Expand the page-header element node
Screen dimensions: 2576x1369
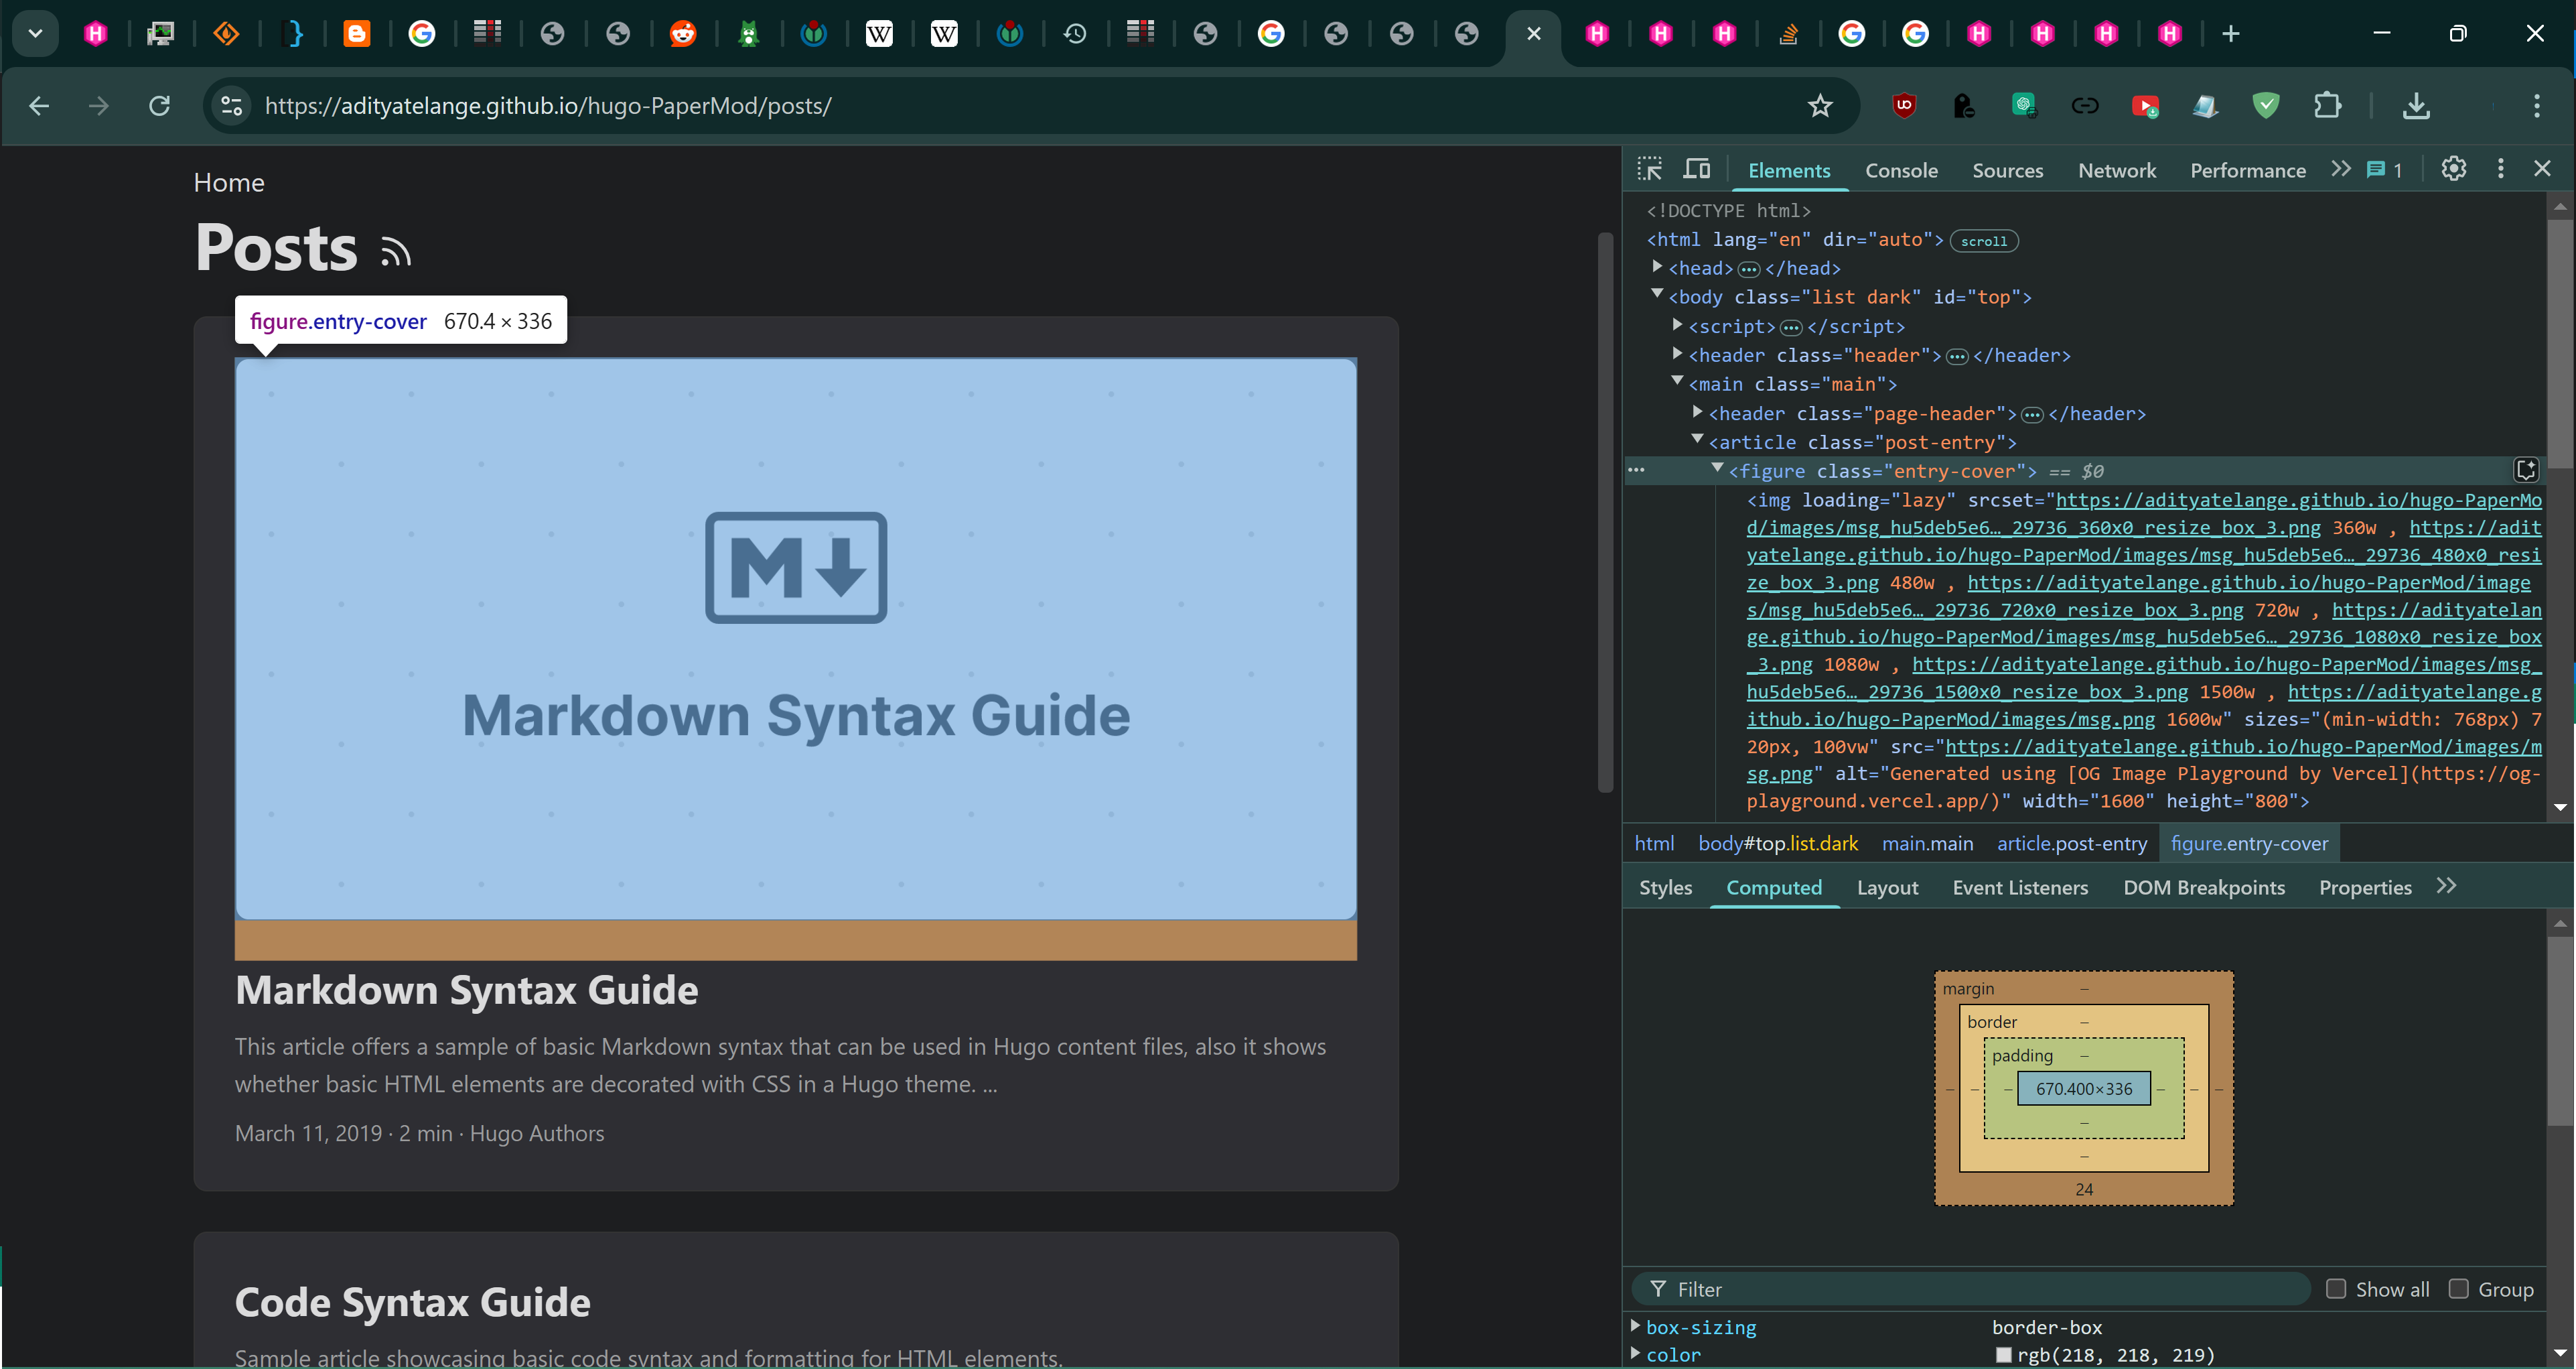coord(1698,411)
